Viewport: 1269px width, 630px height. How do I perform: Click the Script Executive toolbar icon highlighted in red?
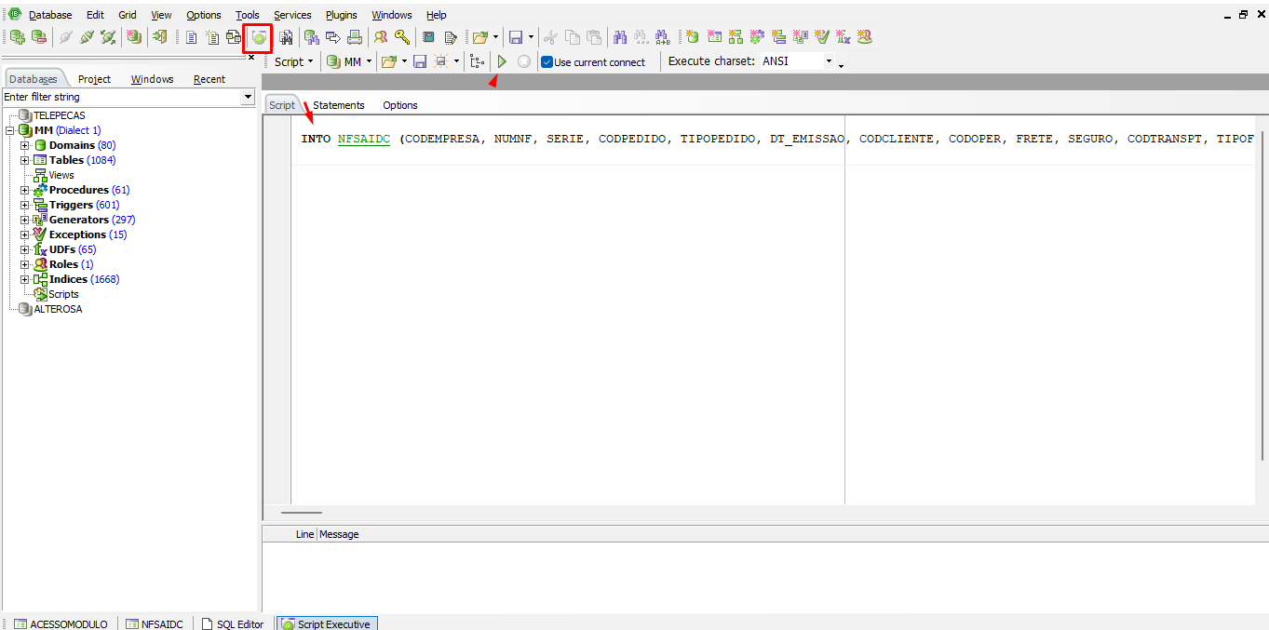click(258, 37)
